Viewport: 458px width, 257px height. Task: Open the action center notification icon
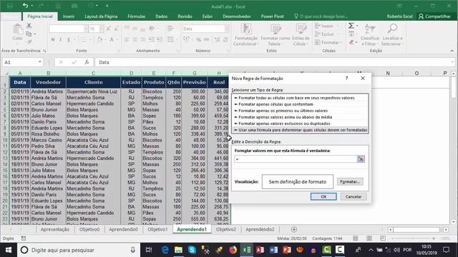tap(446, 250)
